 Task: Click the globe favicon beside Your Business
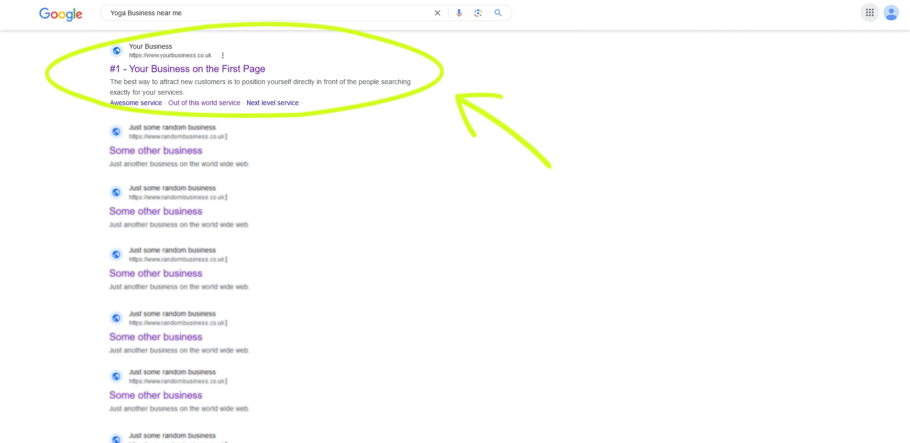coord(117,51)
